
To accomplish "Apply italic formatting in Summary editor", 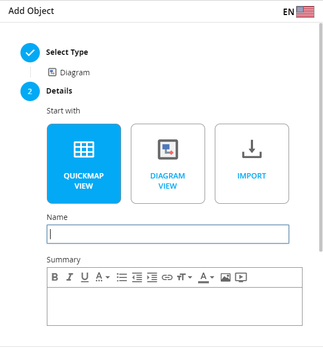I will pyautogui.click(x=69, y=277).
